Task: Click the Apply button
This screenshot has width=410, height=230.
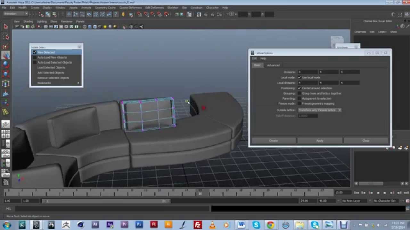Action: click(x=320, y=141)
